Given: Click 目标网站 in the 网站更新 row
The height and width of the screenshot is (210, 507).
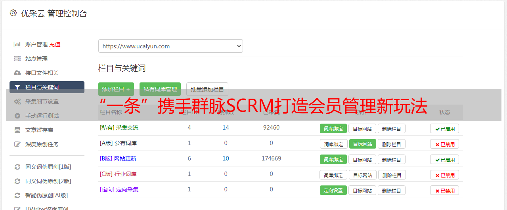Looking at the screenshot, I should 362,159.
